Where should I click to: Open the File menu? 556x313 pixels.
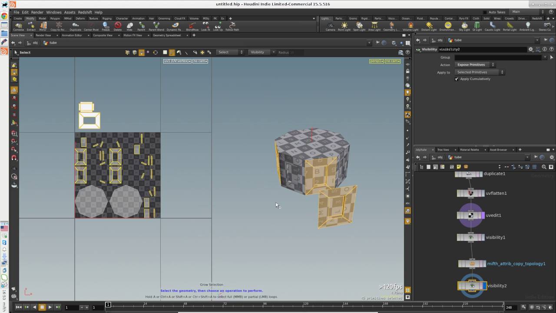click(x=16, y=12)
